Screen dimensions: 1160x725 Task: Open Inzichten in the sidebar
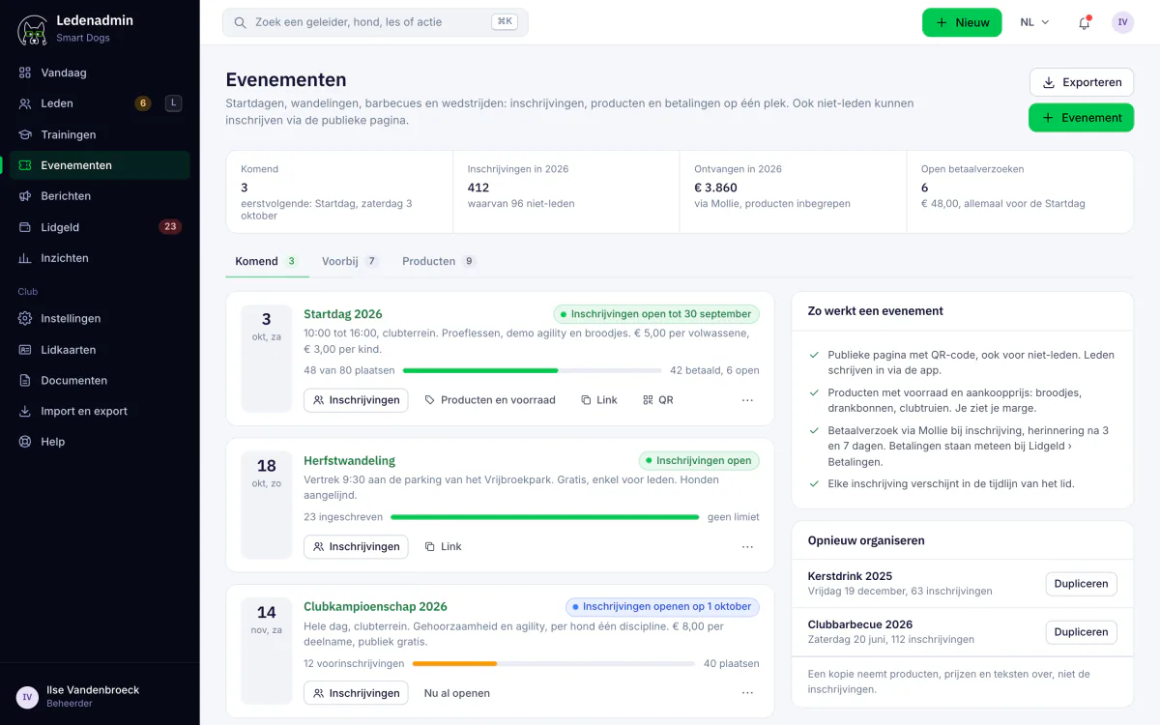click(x=100, y=258)
